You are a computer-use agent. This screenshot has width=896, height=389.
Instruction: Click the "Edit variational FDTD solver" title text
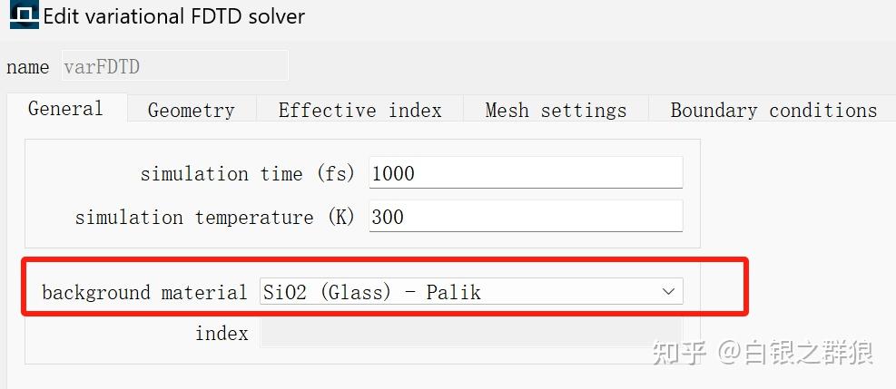pyautogui.click(x=174, y=16)
